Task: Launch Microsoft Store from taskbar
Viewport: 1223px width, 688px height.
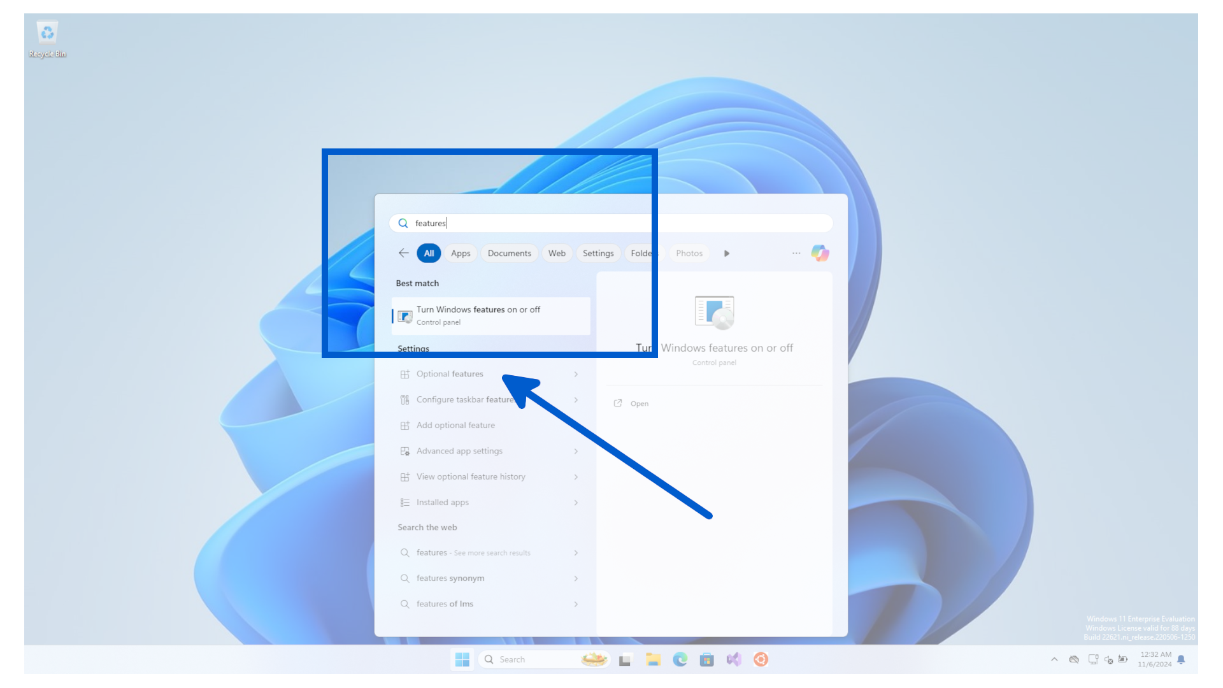Action: (x=706, y=659)
